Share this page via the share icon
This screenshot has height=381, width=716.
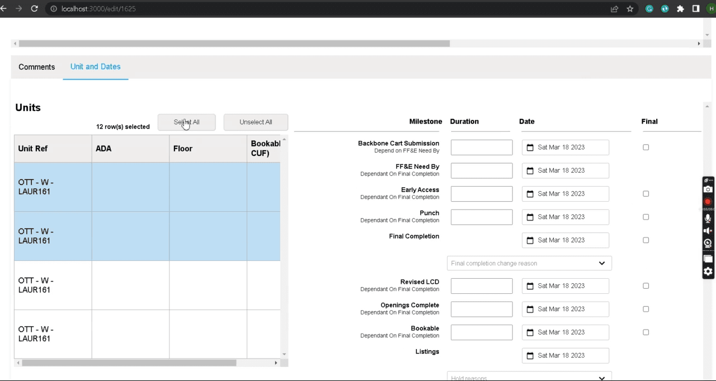coord(614,9)
